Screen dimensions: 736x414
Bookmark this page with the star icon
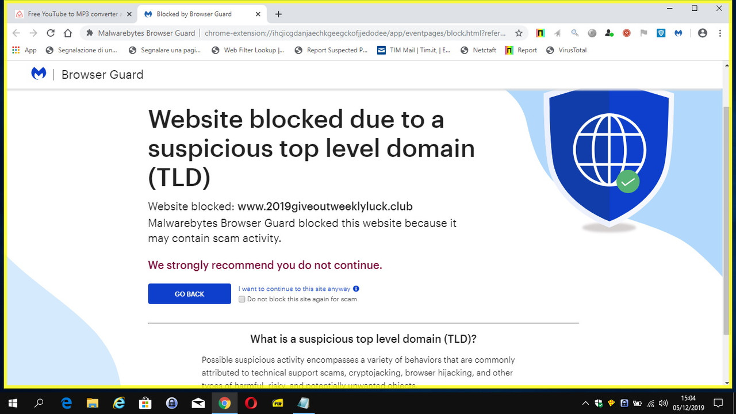(x=519, y=33)
